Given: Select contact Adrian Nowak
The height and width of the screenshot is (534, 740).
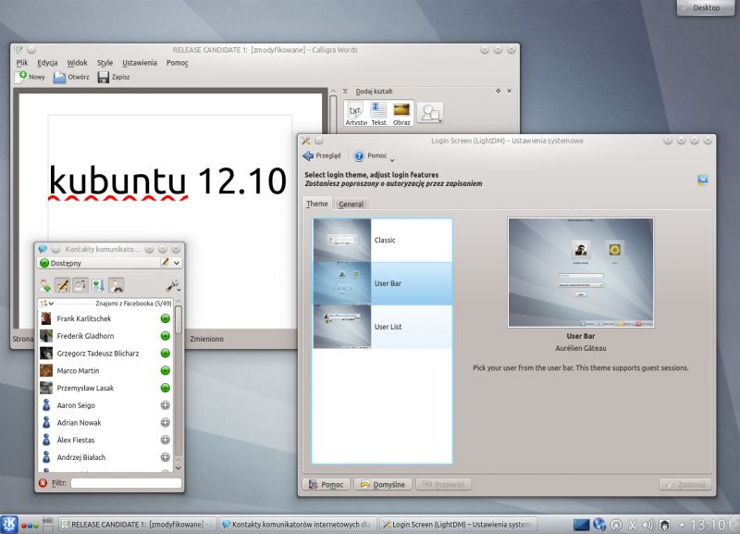Looking at the screenshot, I should (x=105, y=423).
